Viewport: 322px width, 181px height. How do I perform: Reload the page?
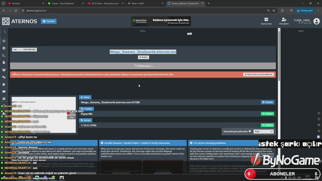point(16,11)
